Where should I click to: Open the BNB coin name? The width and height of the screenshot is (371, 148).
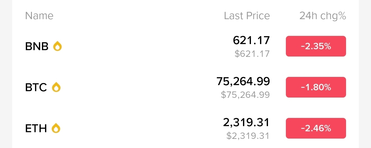pyautogui.click(x=37, y=46)
